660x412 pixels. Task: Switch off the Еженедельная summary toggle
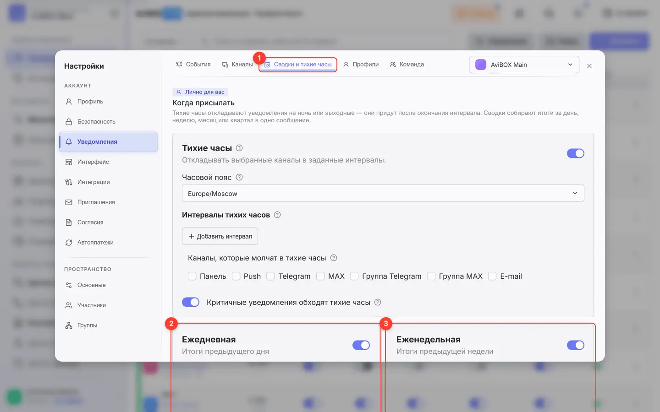576,345
